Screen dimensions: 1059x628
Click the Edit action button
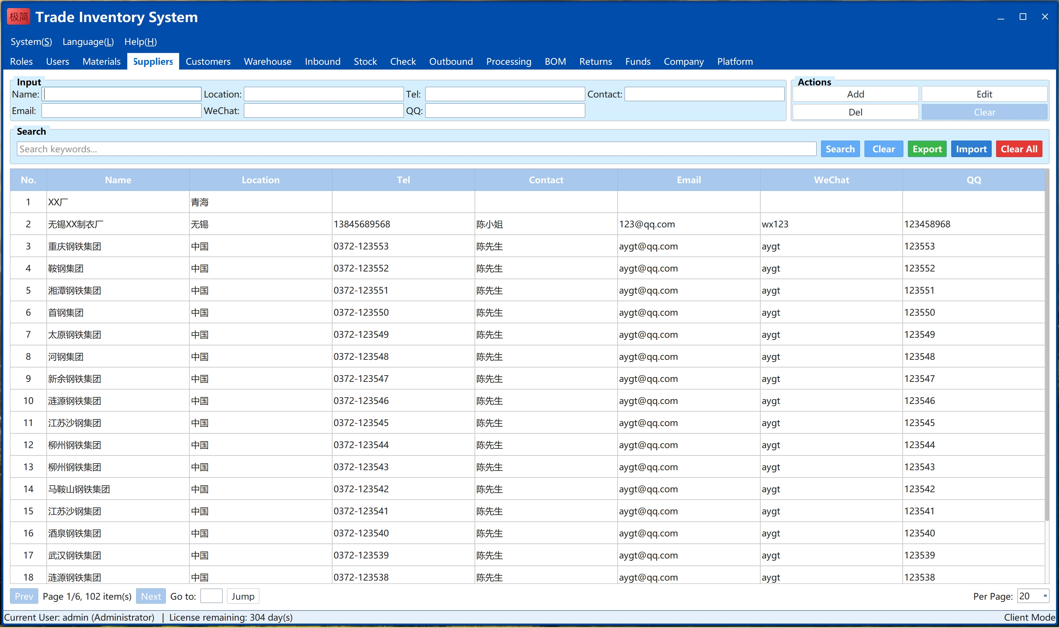coord(984,94)
